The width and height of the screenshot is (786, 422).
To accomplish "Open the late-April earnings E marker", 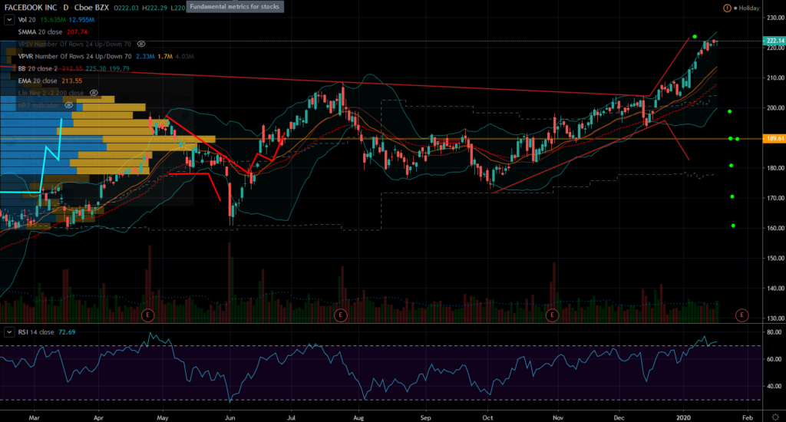I will 147,315.
